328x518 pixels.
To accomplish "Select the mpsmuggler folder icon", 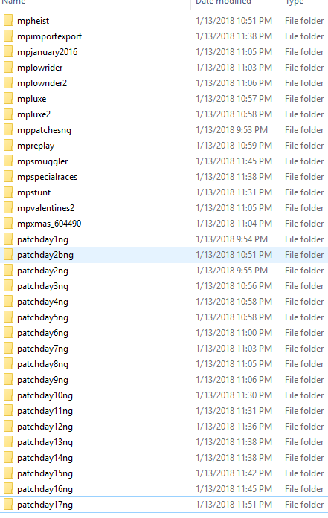I will pos(8,161).
